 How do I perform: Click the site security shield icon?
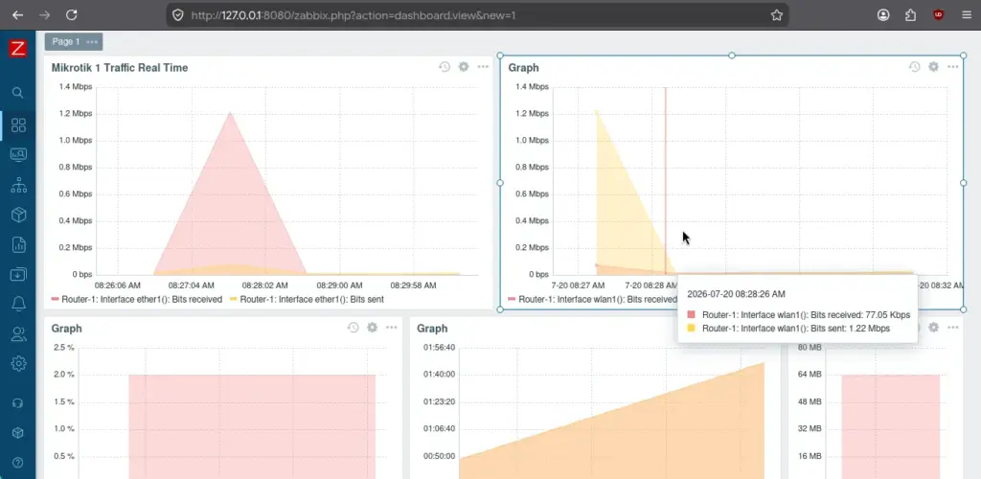[177, 15]
